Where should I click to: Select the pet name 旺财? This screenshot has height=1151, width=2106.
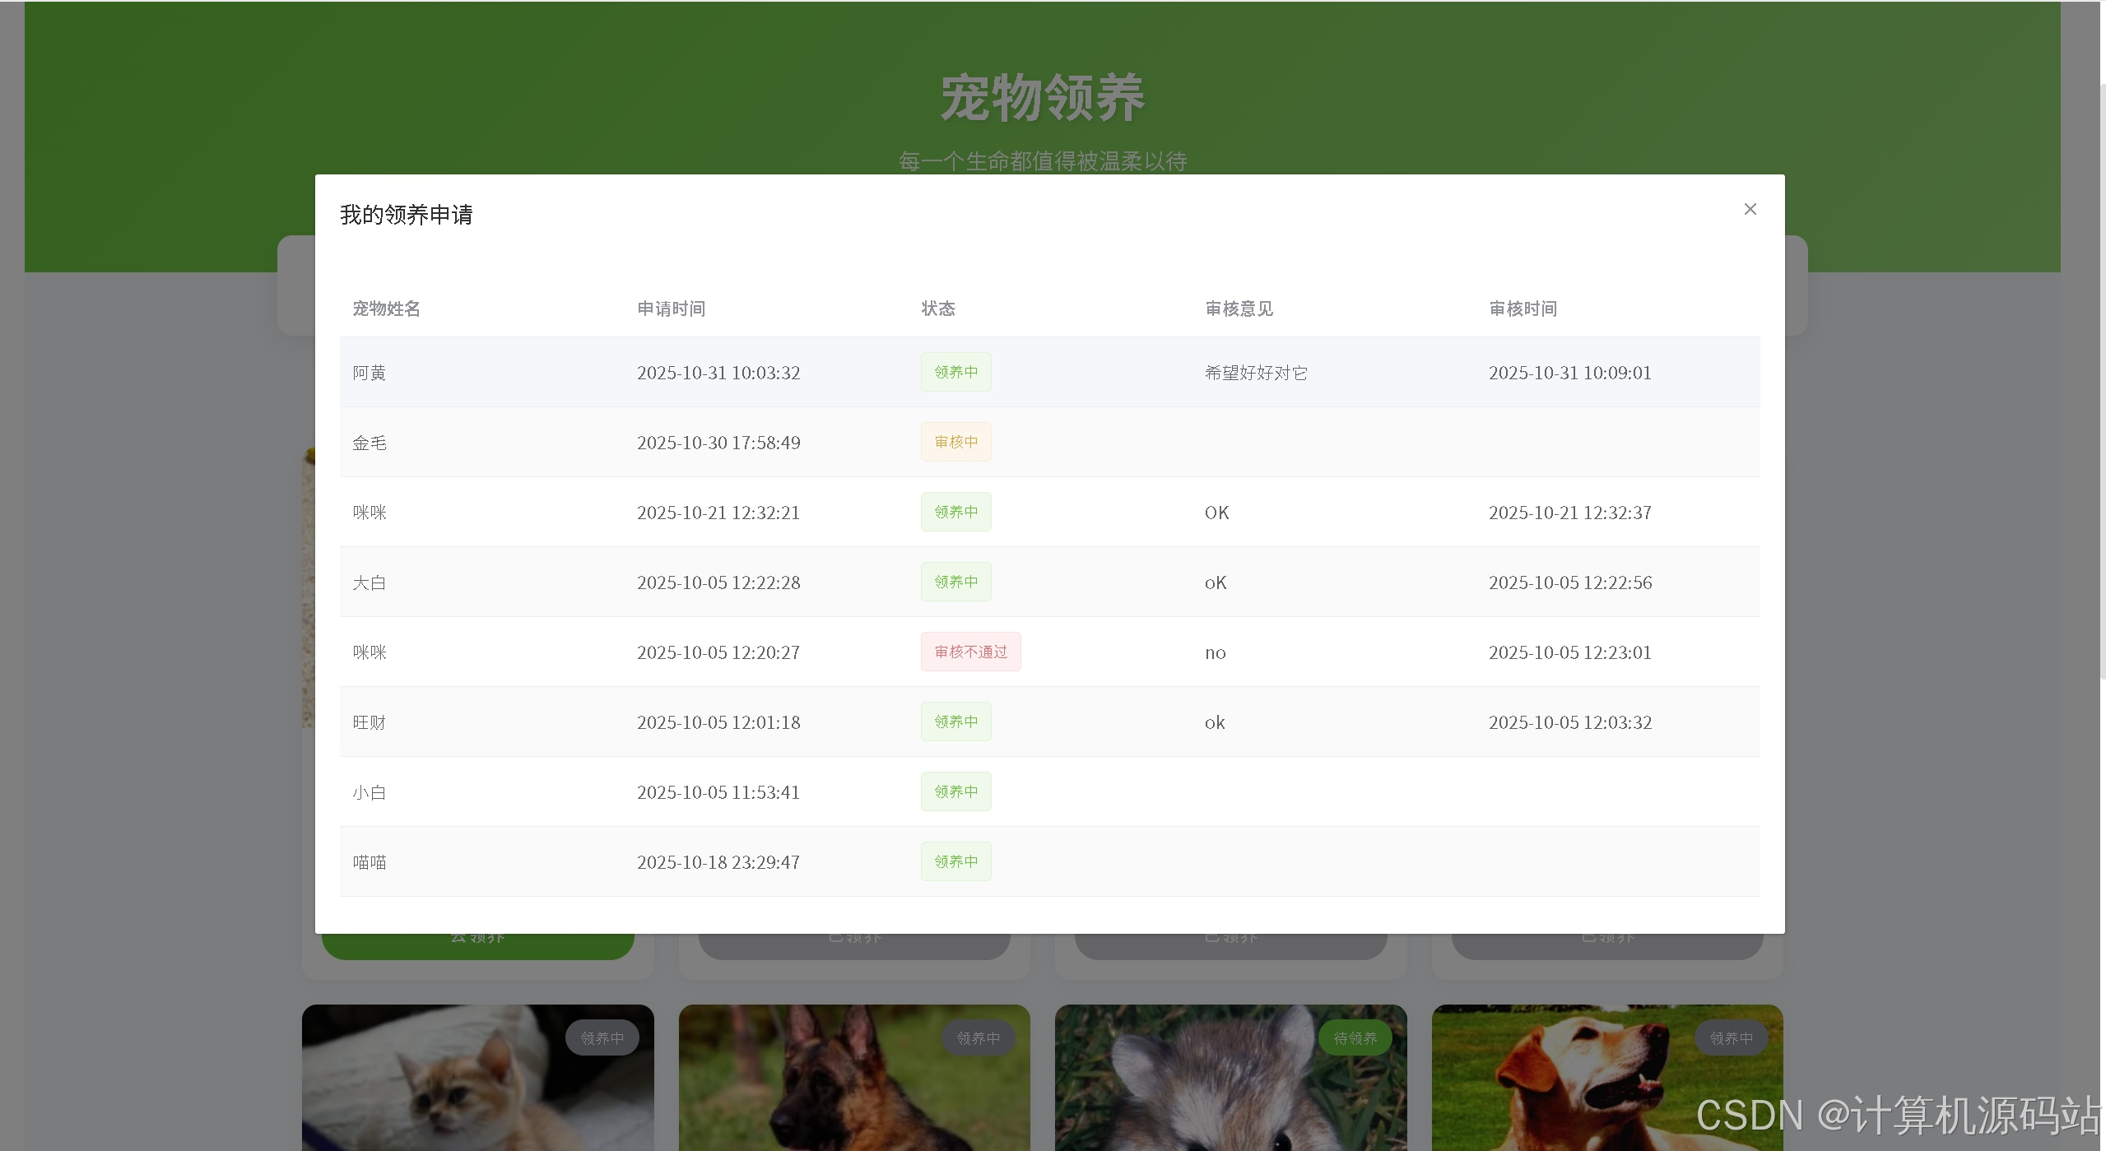pyautogui.click(x=370, y=722)
